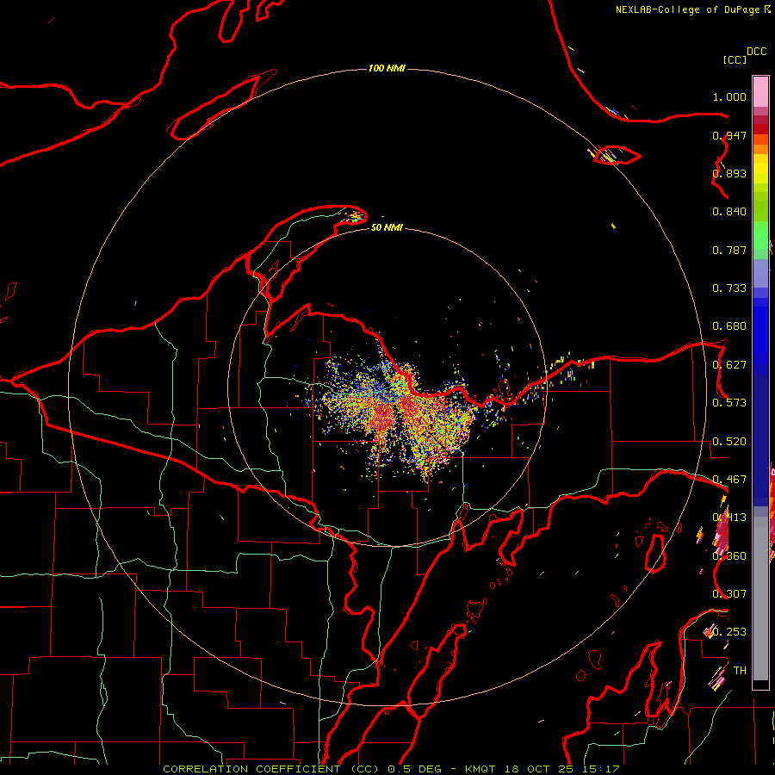
Task: Select the 0.947 color scale value
Action: coord(729,135)
